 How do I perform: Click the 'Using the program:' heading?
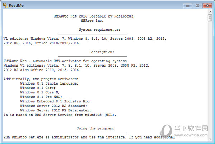pyautogui.click(x=95, y=128)
